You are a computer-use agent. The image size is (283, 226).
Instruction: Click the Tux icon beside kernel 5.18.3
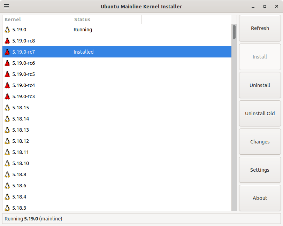coord(7,208)
